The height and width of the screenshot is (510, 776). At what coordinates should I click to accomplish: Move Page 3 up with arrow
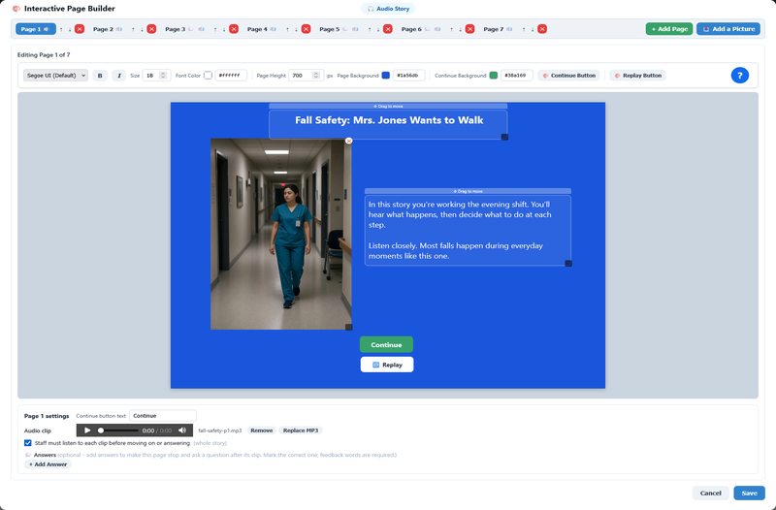coord(215,29)
